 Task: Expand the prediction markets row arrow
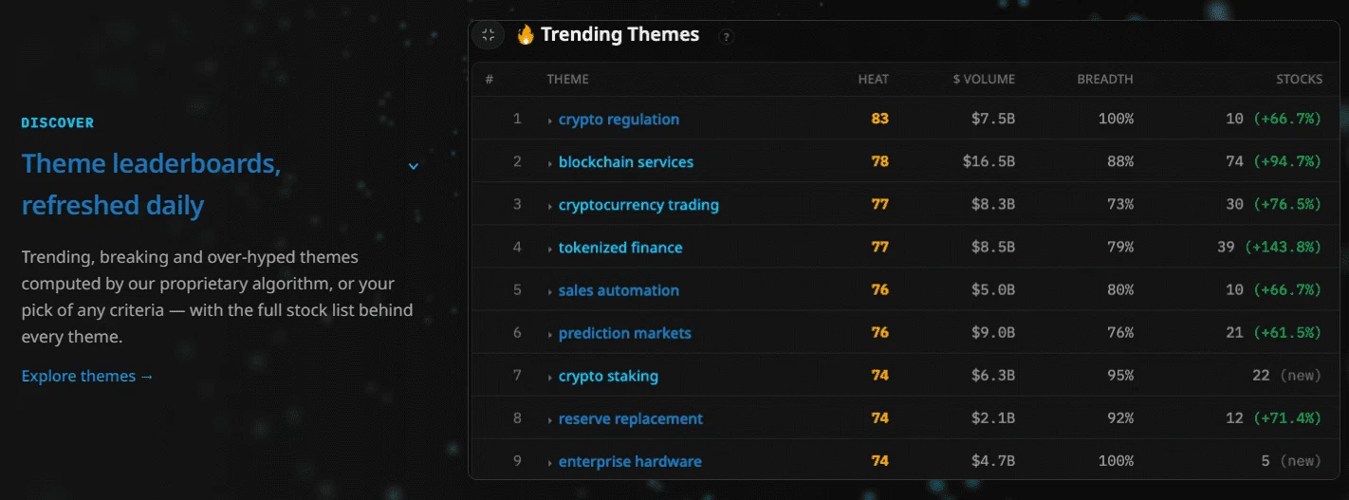pyautogui.click(x=550, y=334)
